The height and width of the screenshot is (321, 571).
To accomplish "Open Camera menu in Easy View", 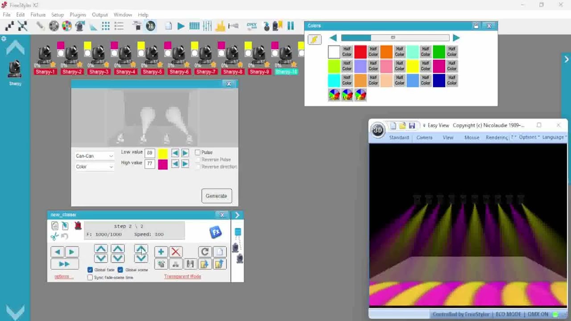I will 424,137.
